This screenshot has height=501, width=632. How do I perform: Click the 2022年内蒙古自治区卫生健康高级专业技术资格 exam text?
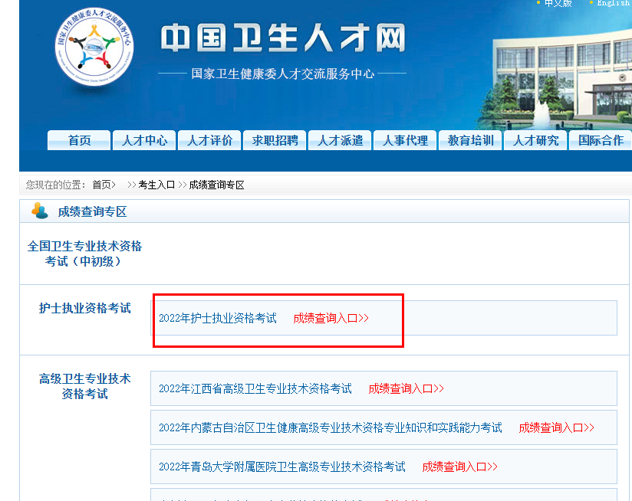331,427
